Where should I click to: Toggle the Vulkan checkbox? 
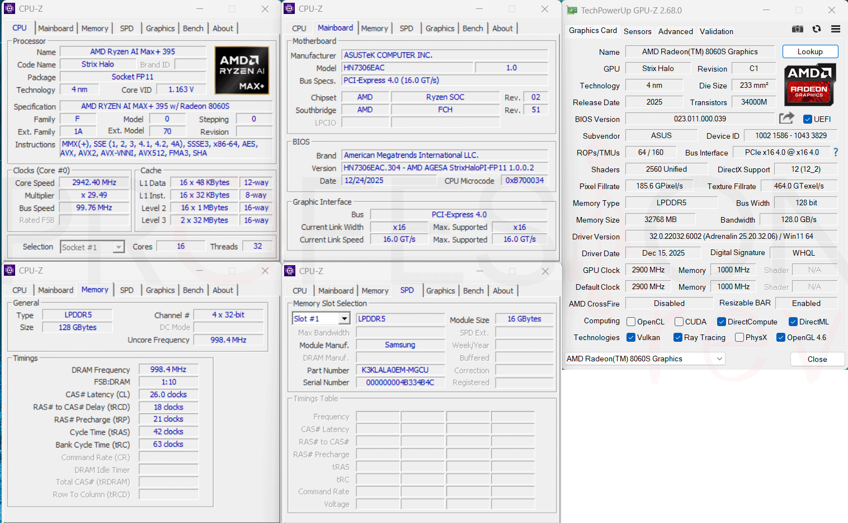pos(631,337)
